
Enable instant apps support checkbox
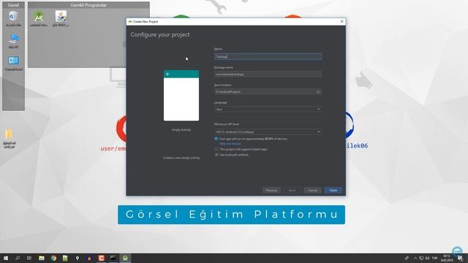pos(216,149)
